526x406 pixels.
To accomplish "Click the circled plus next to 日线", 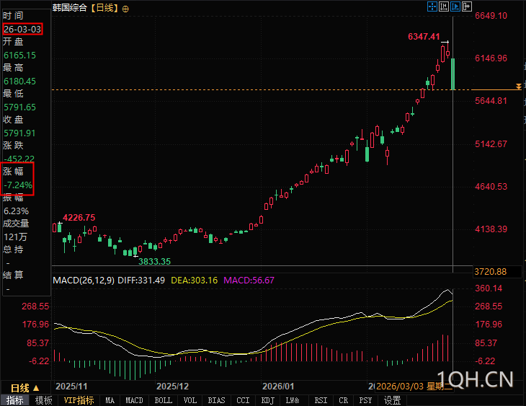I will (x=125, y=9).
